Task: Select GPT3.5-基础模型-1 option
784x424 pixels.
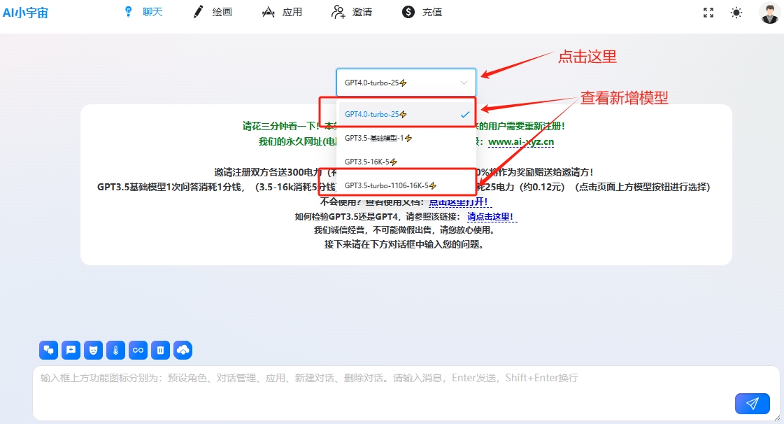Action: [406, 138]
